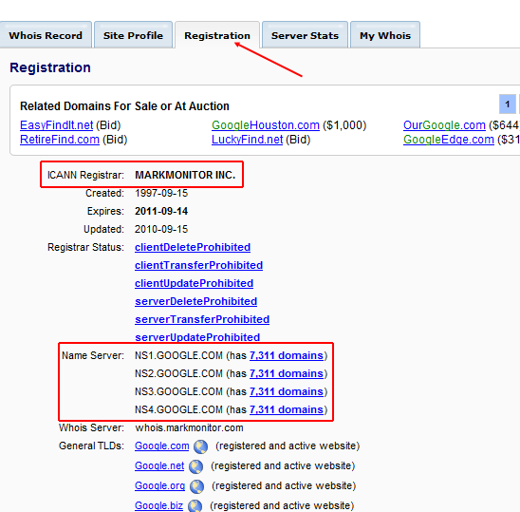This screenshot has height=512, width=520.
Task: Open serverDeleteProhibited status link
Action: coord(195,301)
